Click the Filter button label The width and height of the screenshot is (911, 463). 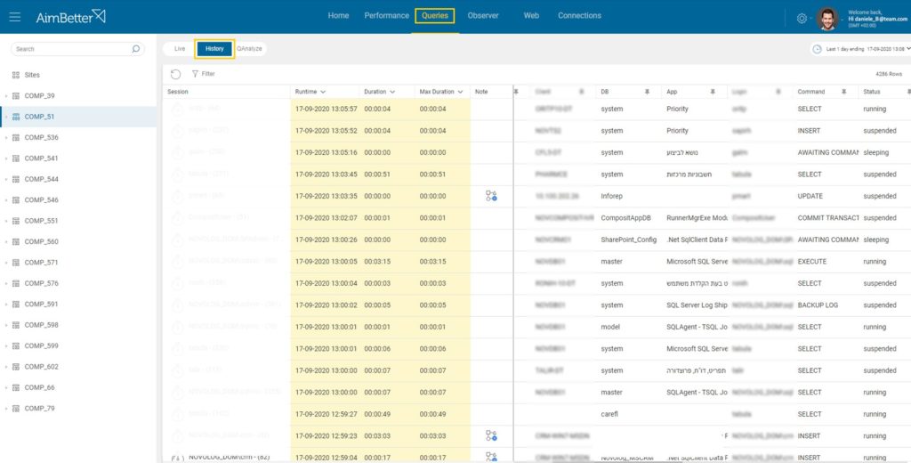coord(208,74)
